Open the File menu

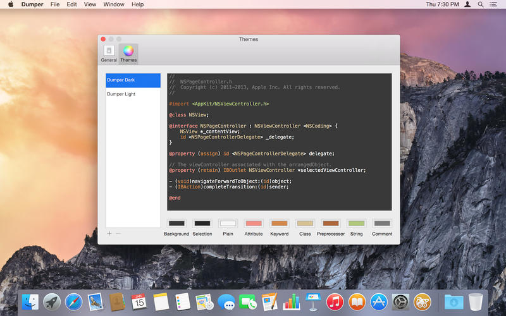pos(55,4)
